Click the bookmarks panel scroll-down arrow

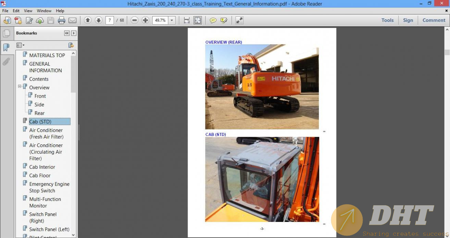coord(73,235)
